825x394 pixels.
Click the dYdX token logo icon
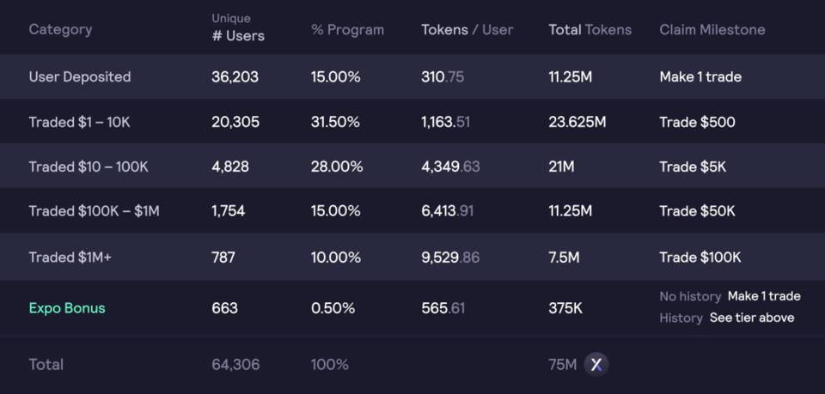point(596,365)
